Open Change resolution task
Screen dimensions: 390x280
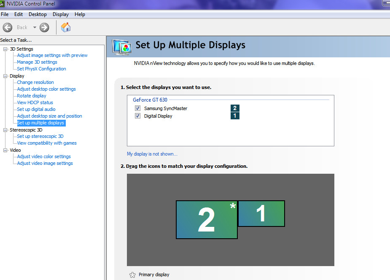pyautogui.click(x=35, y=82)
